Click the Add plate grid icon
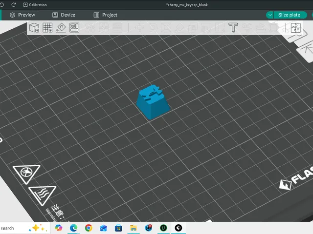This screenshot has height=234, width=313. 47,28
